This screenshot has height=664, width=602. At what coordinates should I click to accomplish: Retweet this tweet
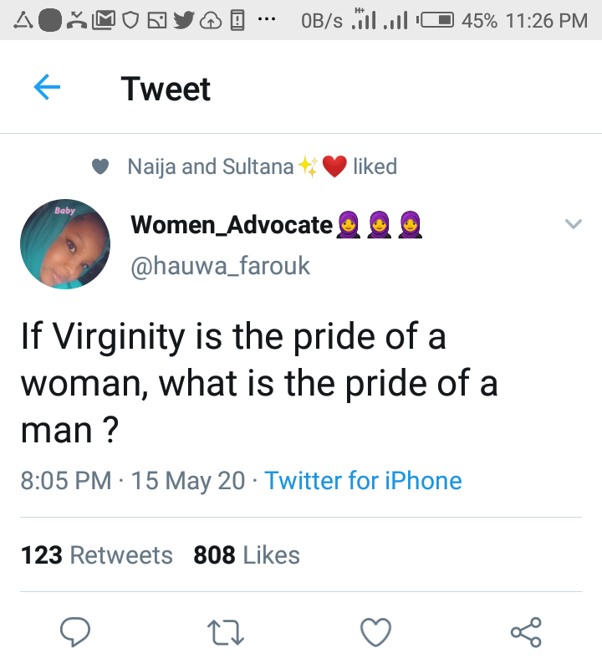(225, 632)
